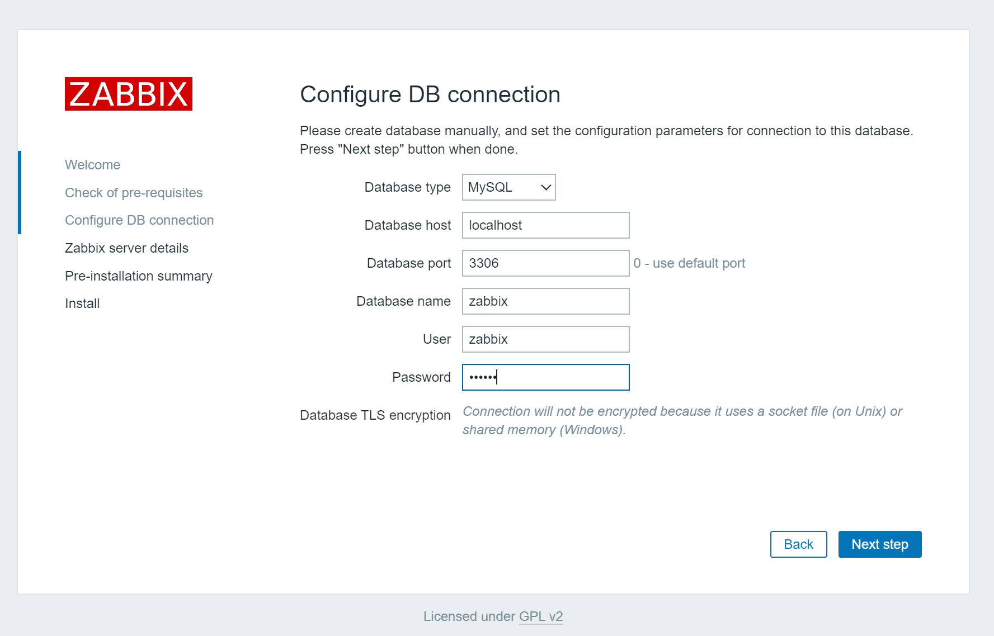Image resolution: width=994 pixels, height=636 pixels.
Task: Click into the Database port field
Action: coord(545,263)
